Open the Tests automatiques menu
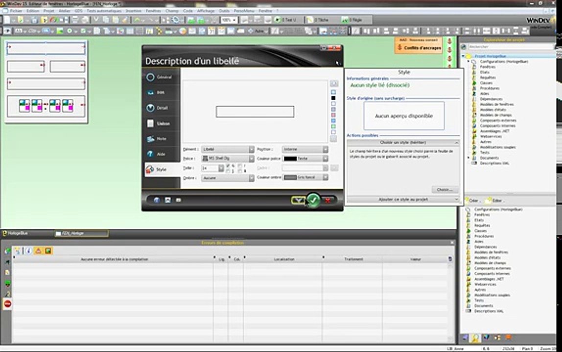The image size is (562, 352). pyautogui.click(x=104, y=11)
